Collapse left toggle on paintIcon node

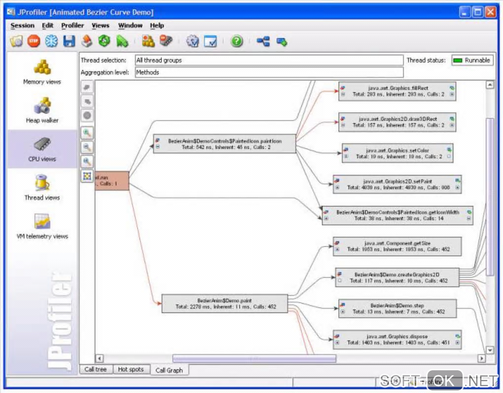[157, 147]
